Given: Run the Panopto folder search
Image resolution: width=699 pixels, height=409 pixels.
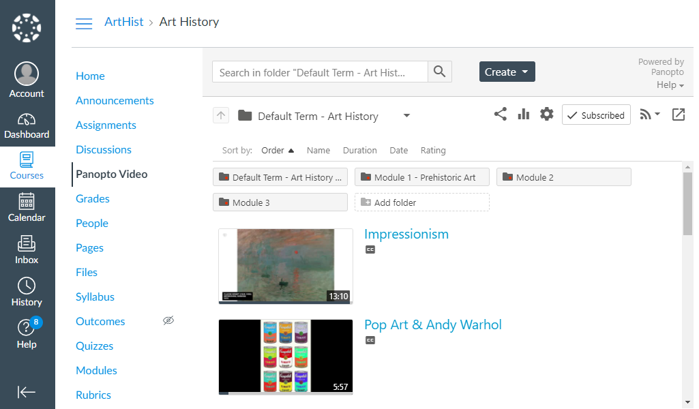Looking at the screenshot, I should (x=439, y=72).
